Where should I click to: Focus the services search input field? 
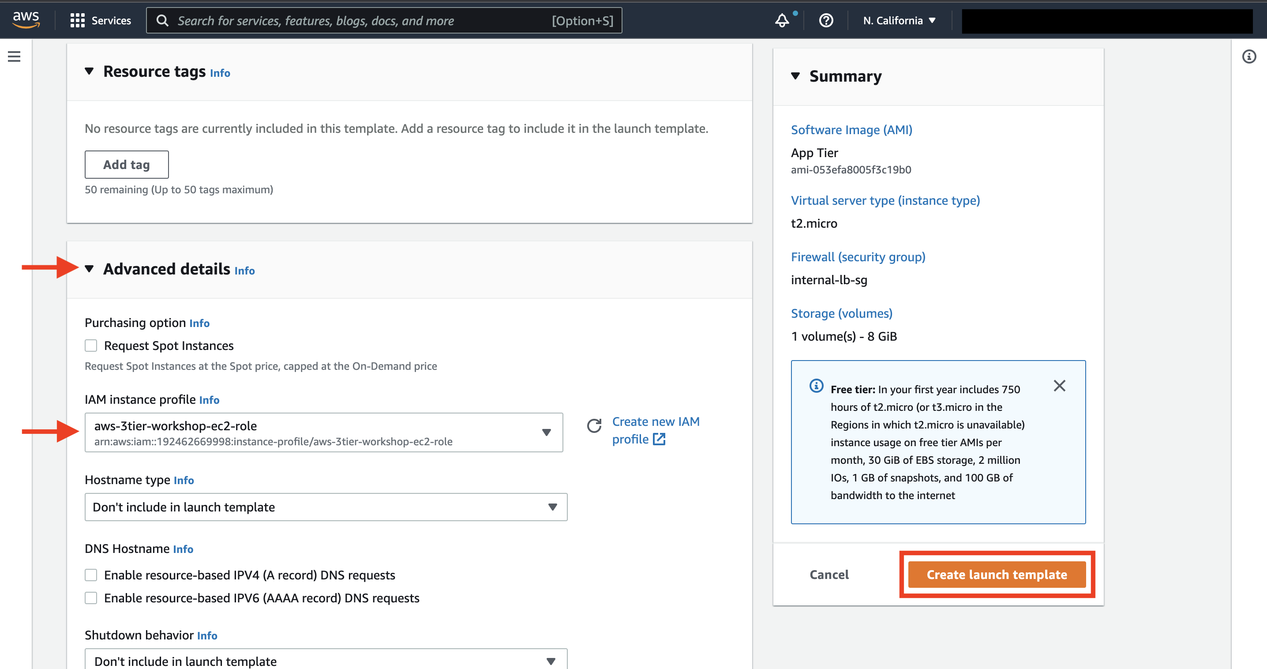(x=384, y=21)
